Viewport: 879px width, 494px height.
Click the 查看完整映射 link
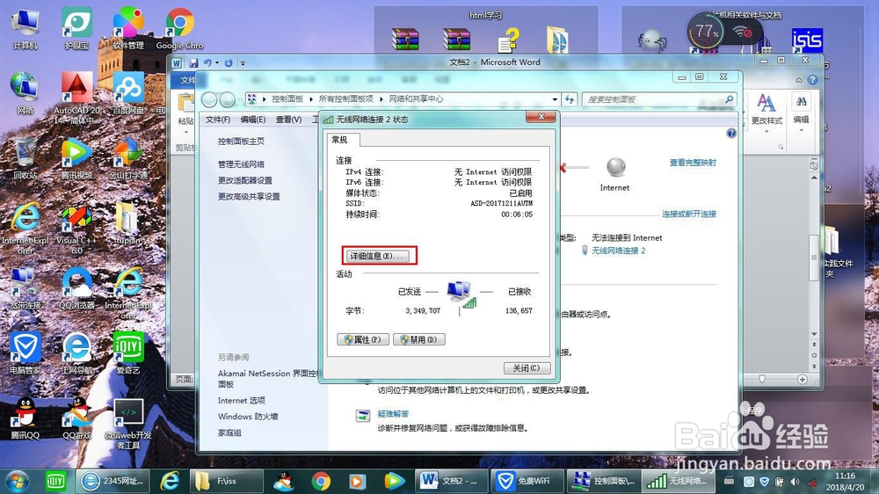point(693,163)
